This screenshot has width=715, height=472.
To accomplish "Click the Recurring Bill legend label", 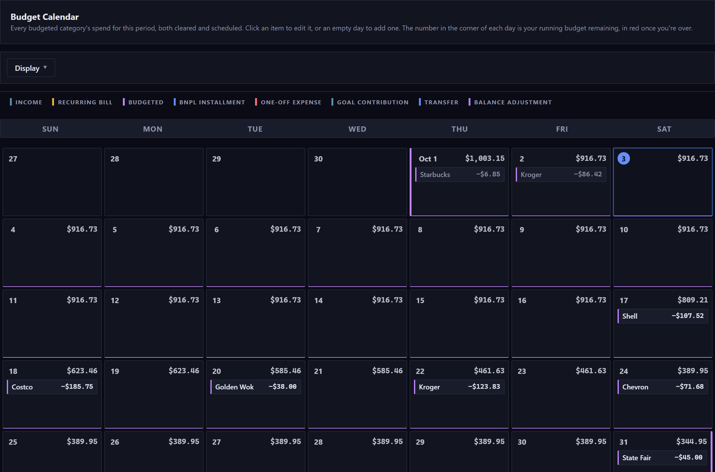I will click(x=85, y=102).
